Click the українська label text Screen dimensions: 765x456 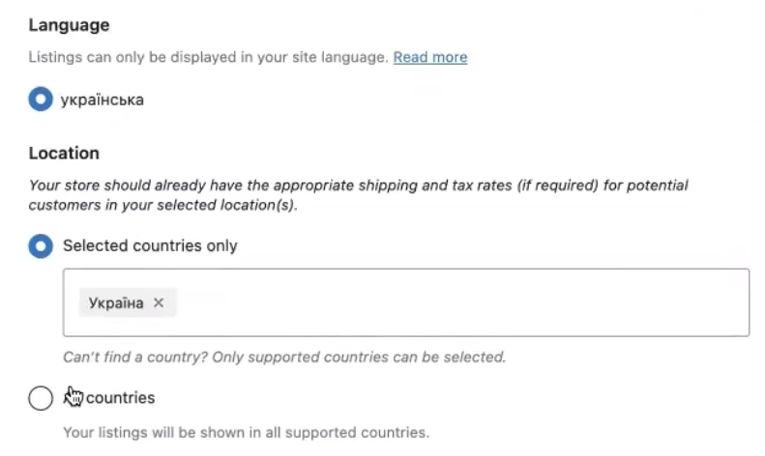pos(103,100)
